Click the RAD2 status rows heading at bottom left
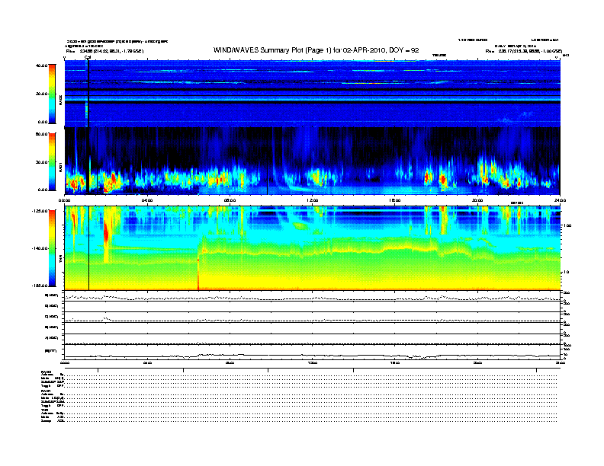604x466 pixels. coord(46,372)
